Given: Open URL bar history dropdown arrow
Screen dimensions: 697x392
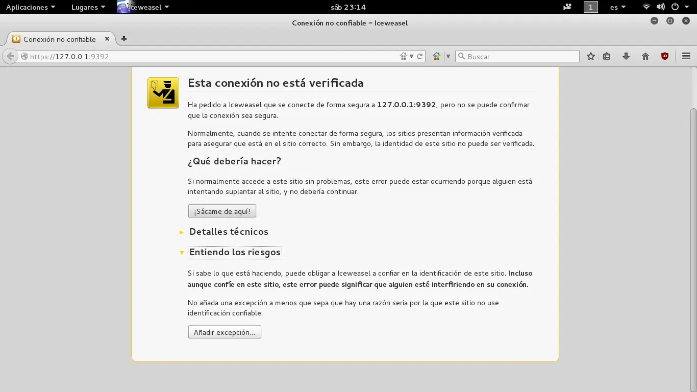Looking at the screenshot, I should click(411, 57).
